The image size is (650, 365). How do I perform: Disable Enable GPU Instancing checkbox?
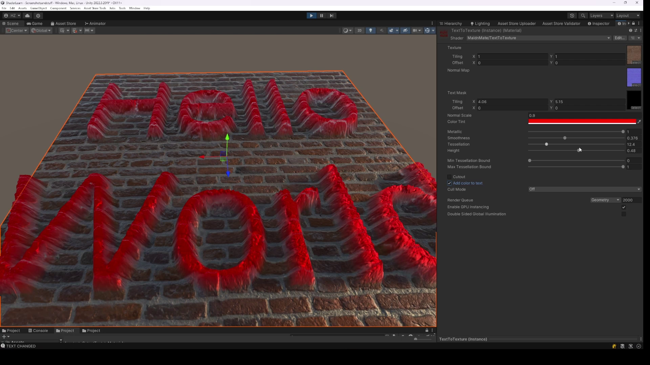[x=624, y=207]
